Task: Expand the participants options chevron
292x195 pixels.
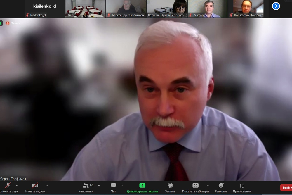Action: [x=99, y=185]
